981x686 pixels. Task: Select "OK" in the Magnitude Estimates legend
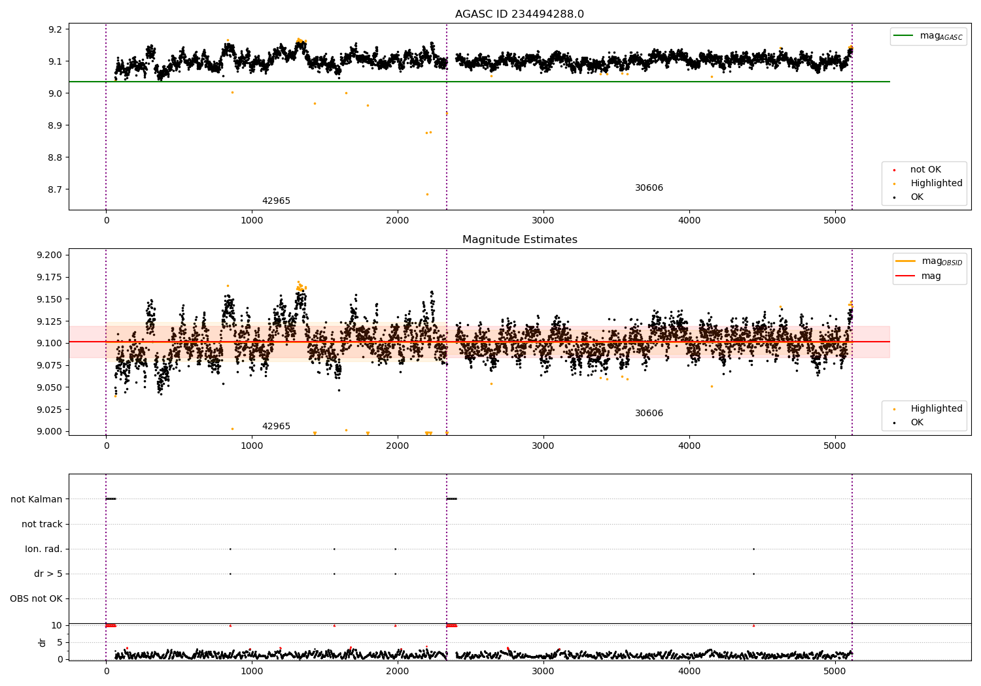click(x=917, y=423)
